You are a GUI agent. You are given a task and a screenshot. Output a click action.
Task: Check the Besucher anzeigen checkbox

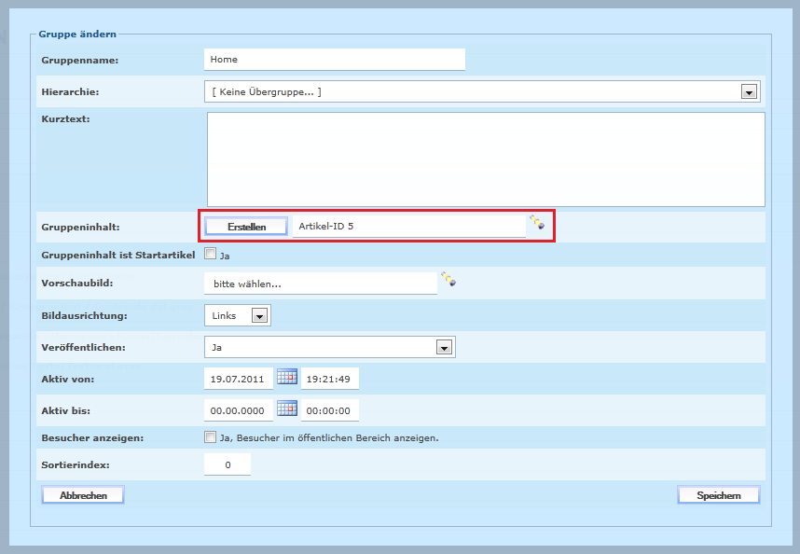click(x=211, y=436)
